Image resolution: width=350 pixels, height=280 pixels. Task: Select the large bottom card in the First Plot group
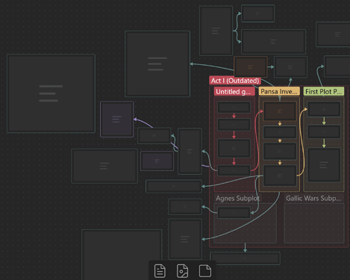324,165
